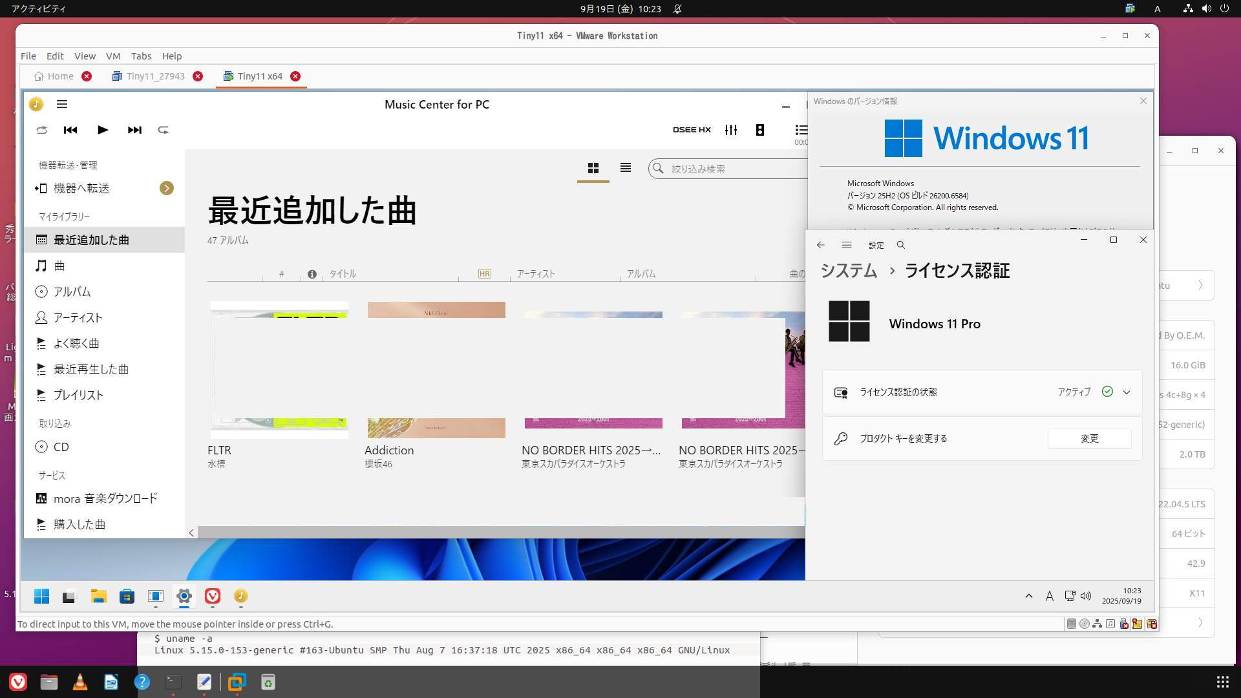Viewport: 1241px width, 698px height.
Task: Click 変更 button for product key
Action: [x=1089, y=439]
